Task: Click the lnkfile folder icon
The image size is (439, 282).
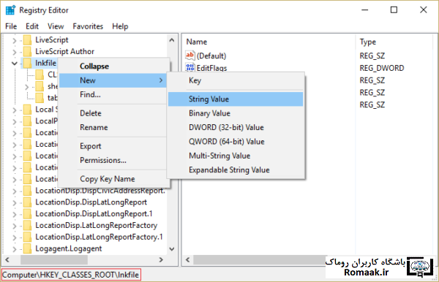Action: click(x=28, y=63)
